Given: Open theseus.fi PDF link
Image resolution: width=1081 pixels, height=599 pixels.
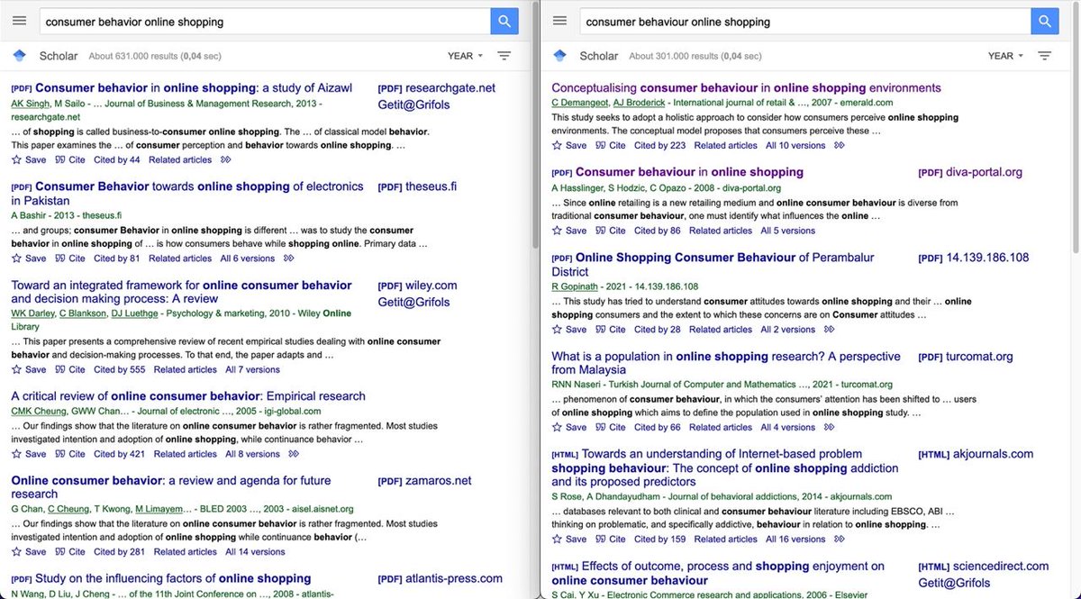Looking at the screenshot, I should 417,186.
